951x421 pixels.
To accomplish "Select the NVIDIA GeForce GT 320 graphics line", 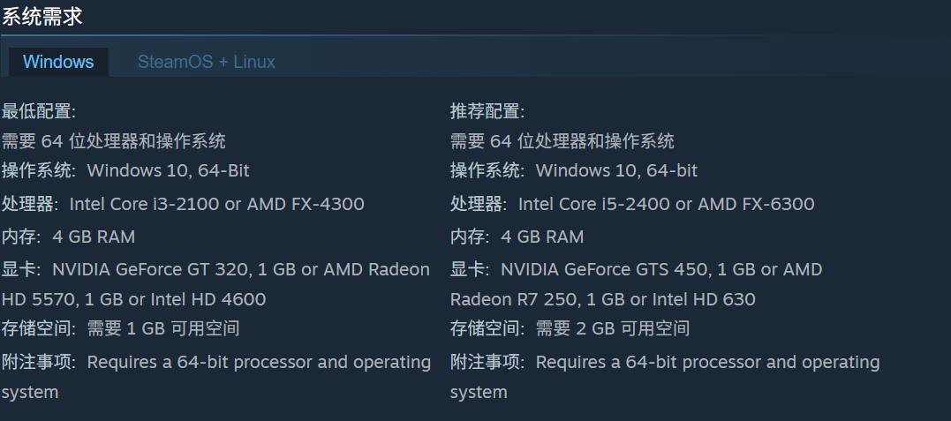I will [215, 269].
